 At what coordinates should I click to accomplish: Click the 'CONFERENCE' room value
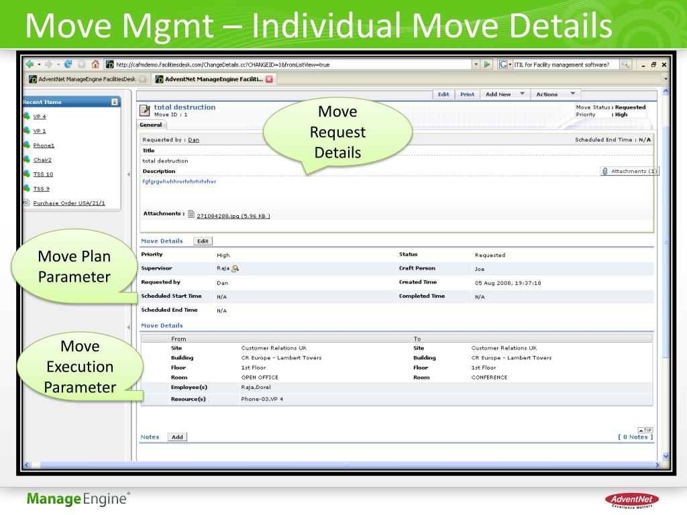[489, 378]
